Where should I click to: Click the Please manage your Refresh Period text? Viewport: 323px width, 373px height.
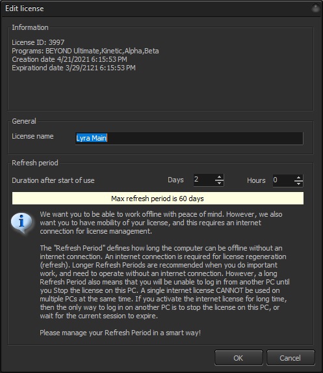[120, 333]
